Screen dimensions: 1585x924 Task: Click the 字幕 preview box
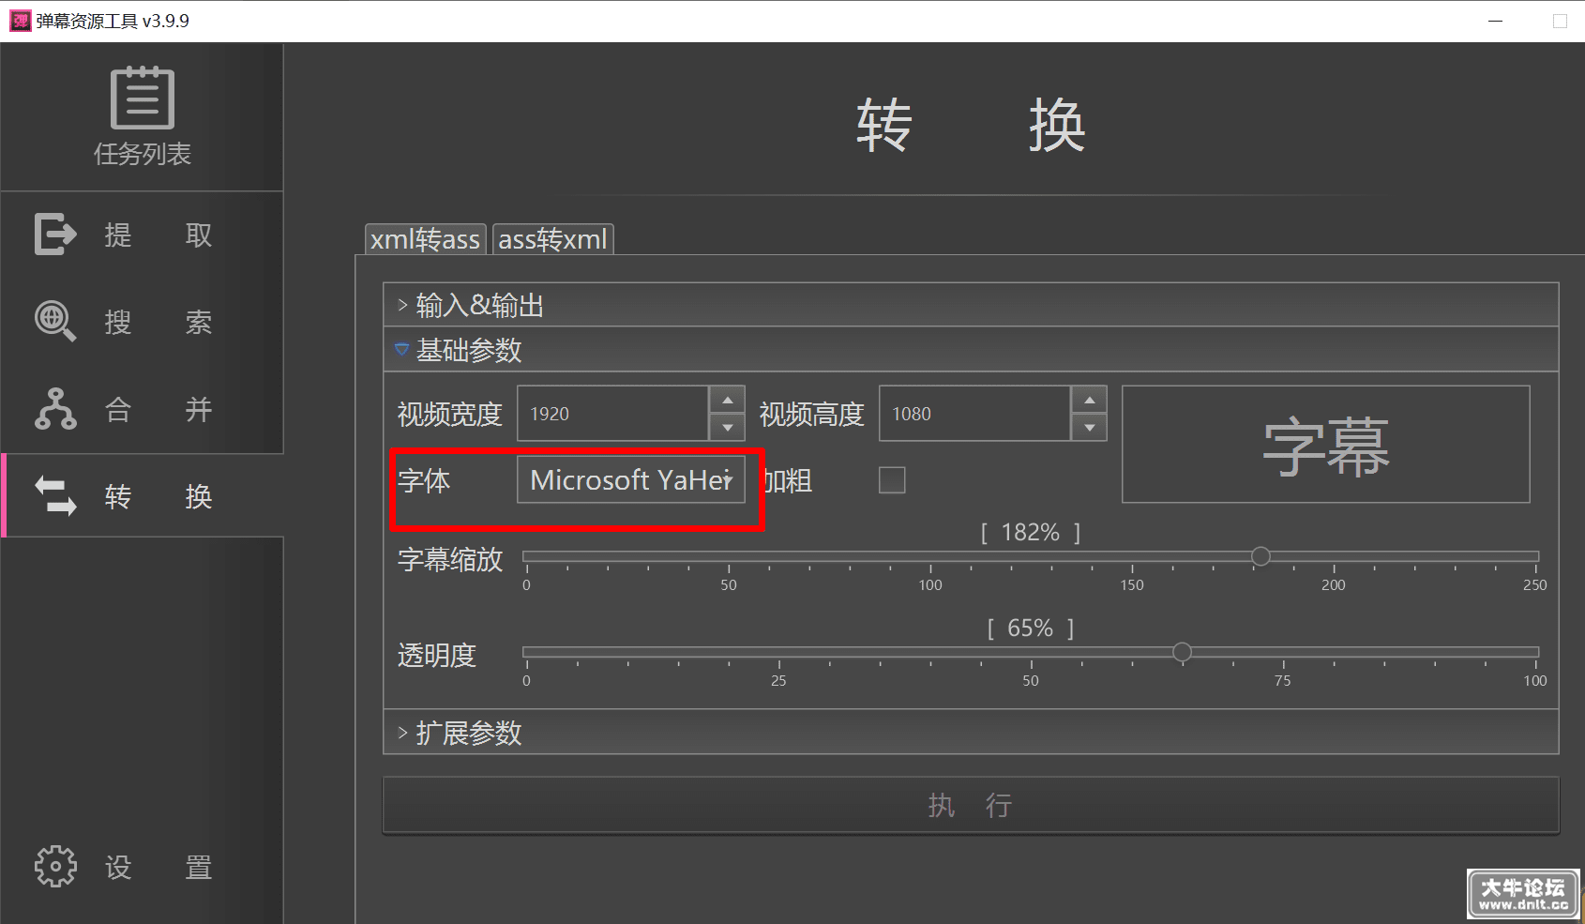1326,445
